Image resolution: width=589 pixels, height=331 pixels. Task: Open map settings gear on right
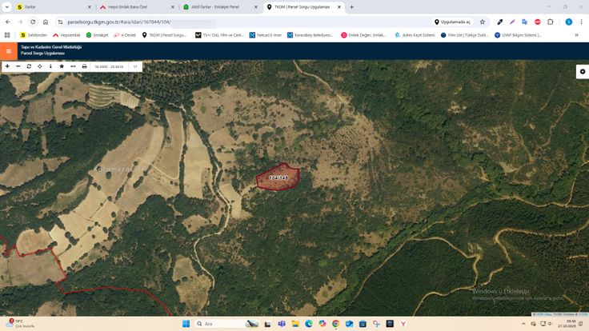click(582, 71)
